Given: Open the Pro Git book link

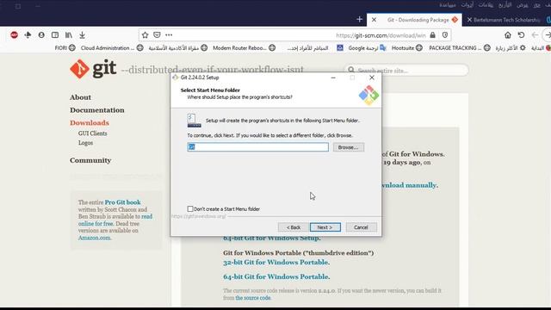Looking at the screenshot, I should [122, 202].
